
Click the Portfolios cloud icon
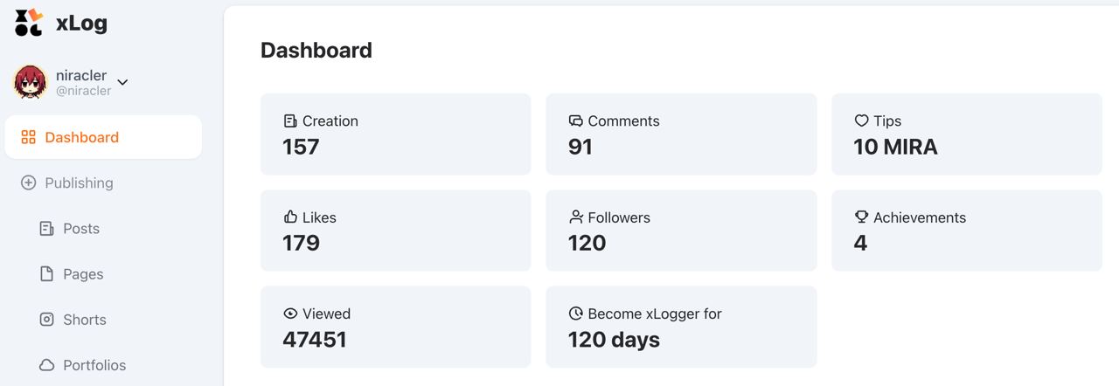(47, 365)
